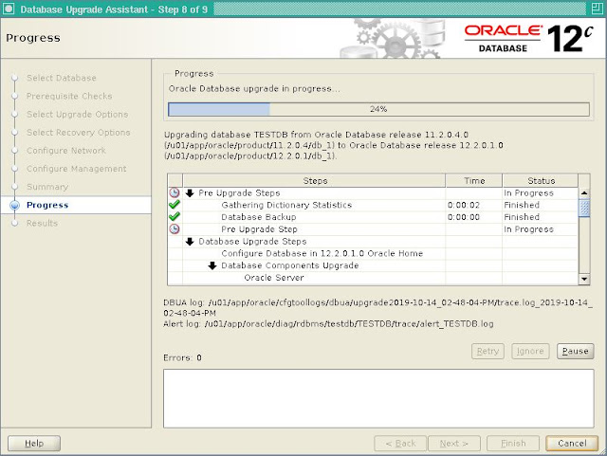Viewport: 607px width, 456px height.
Task: Click the maximize icon in title bar
Action: pos(597,9)
